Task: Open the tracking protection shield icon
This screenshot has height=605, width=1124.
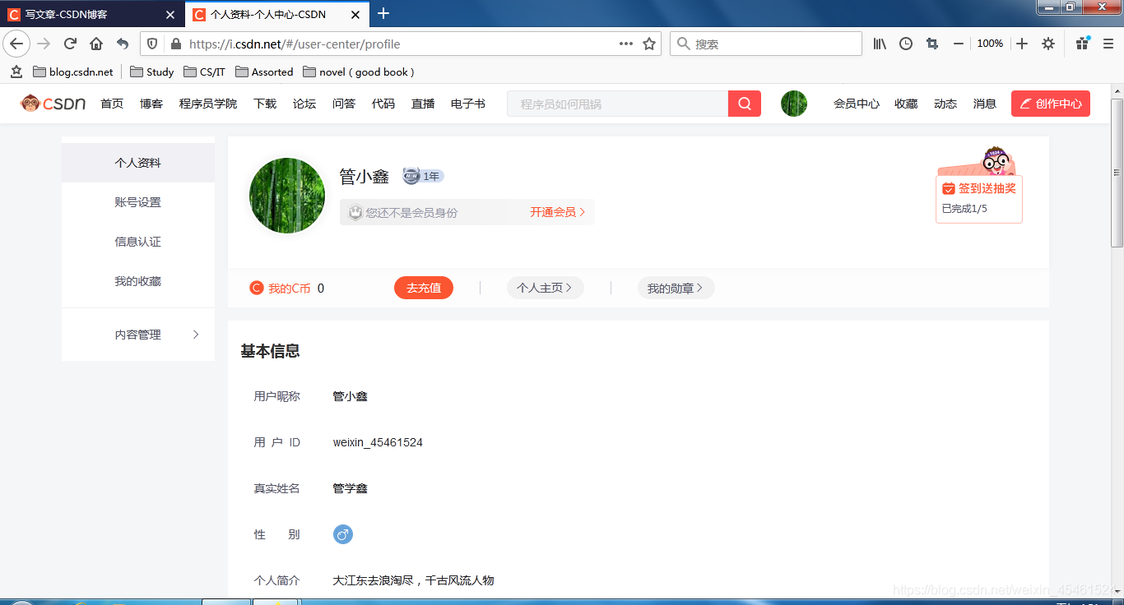Action: (x=151, y=44)
